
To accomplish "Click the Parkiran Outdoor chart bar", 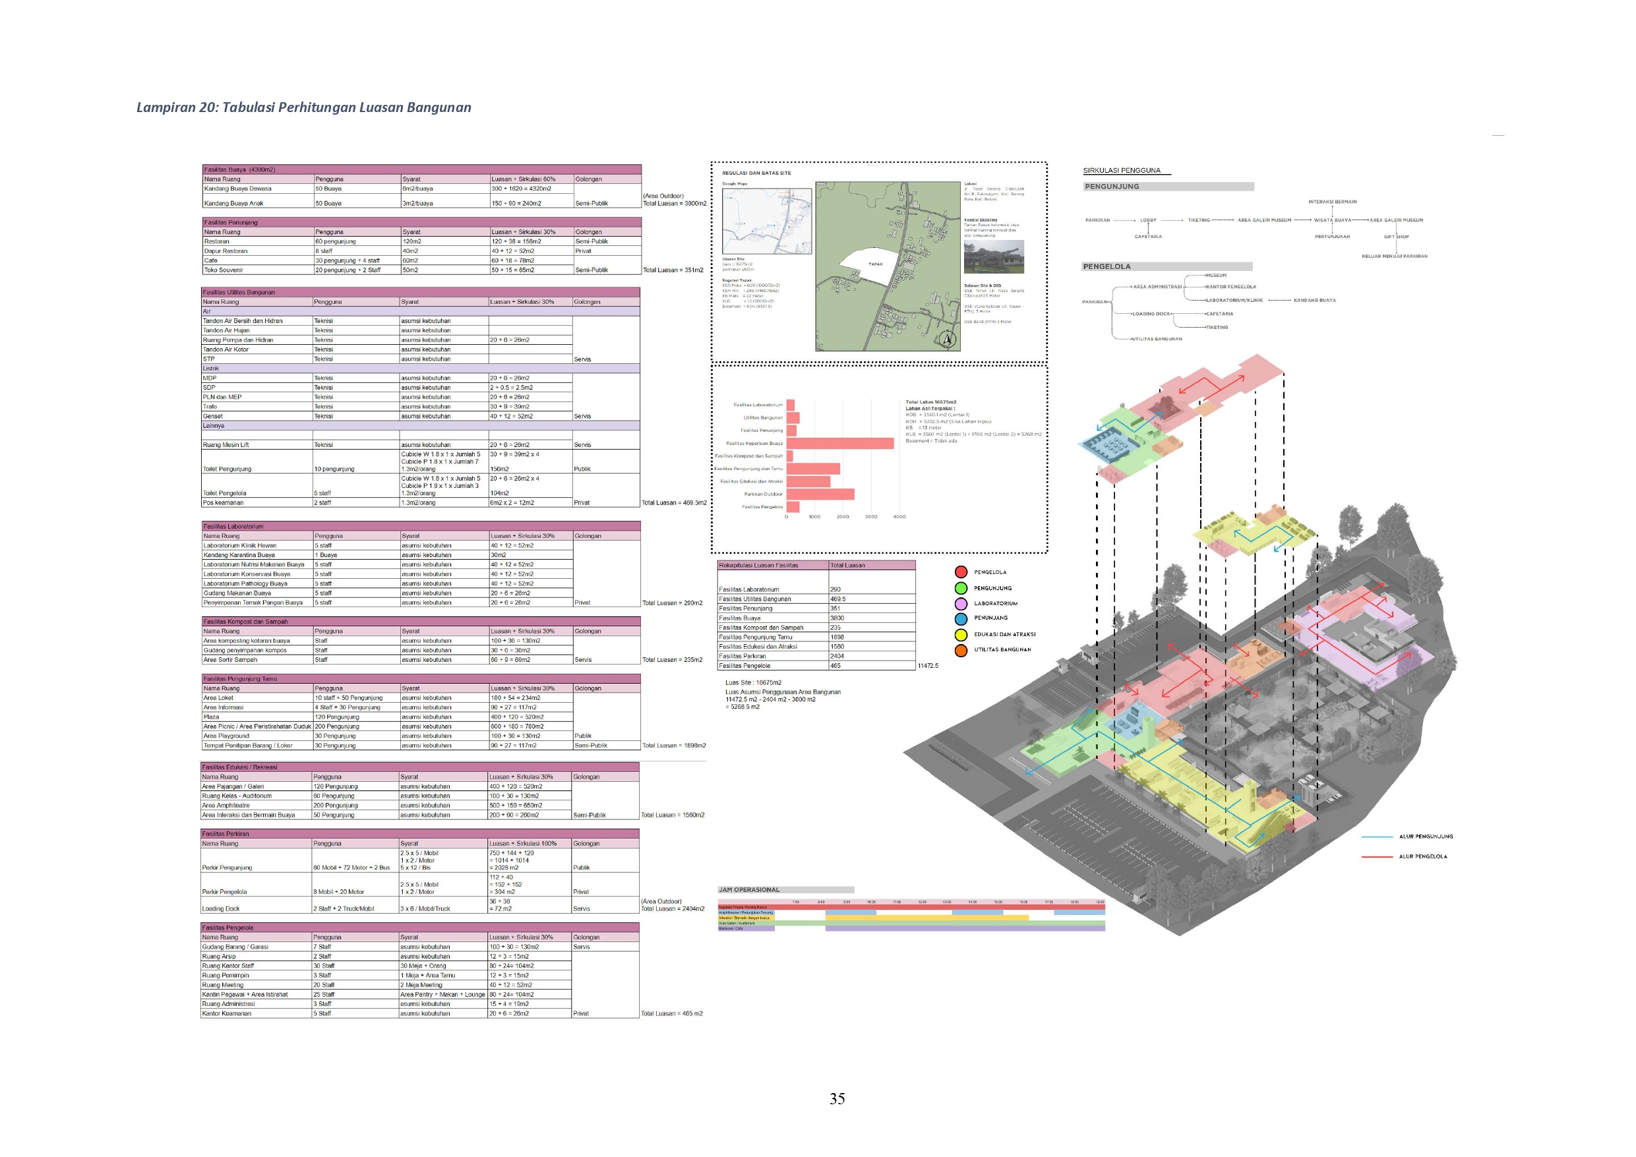I will pyautogui.click(x=820, y=494).
